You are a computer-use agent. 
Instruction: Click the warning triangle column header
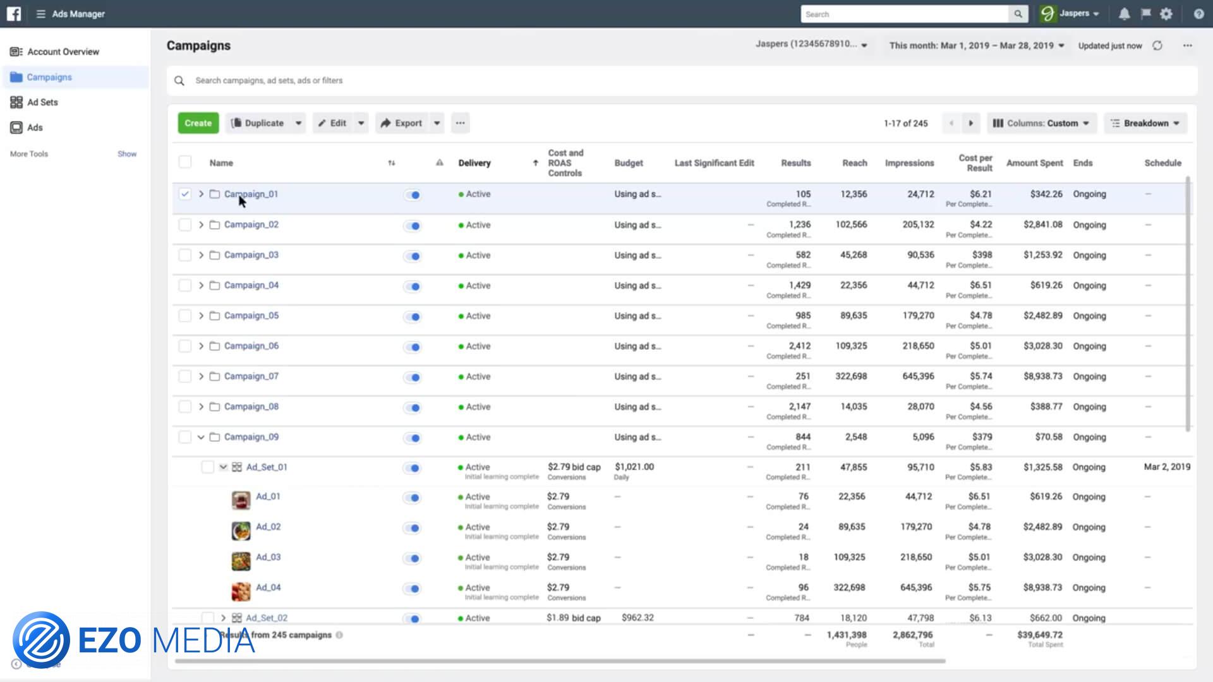[x=440, y=163]
